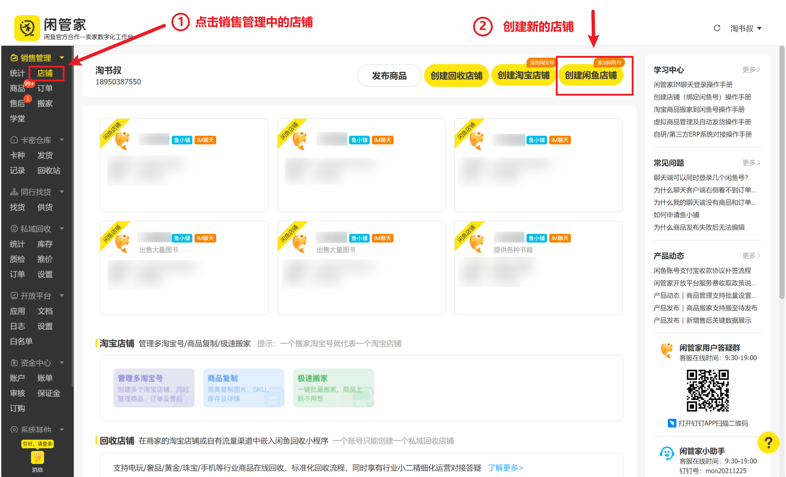Click the 私域回收 section icon
The image size is (786, 477).
(x=14, y=228)
